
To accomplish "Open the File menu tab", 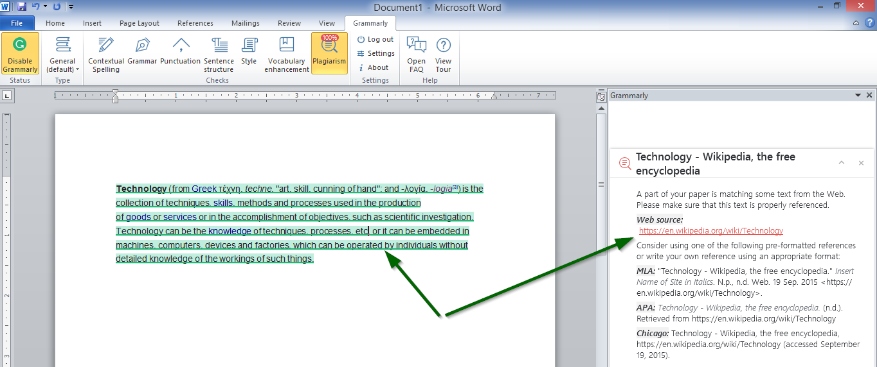I will [x=17, y=23].
